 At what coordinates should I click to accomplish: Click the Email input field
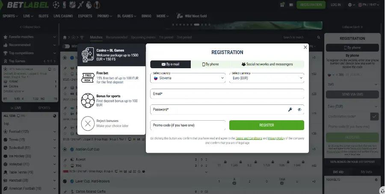coord(227,94)
